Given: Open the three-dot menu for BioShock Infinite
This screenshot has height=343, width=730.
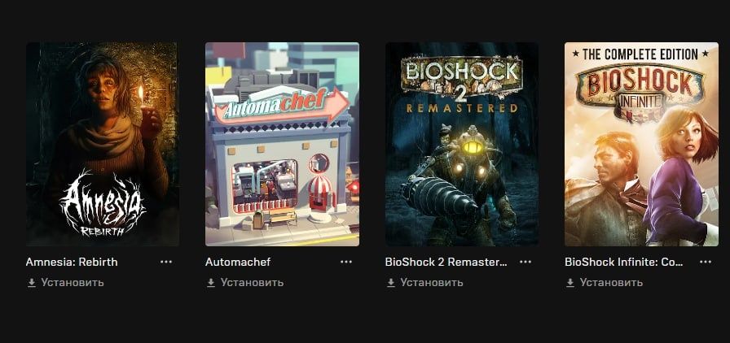Looking at the screenshot, I should [706, 263].
